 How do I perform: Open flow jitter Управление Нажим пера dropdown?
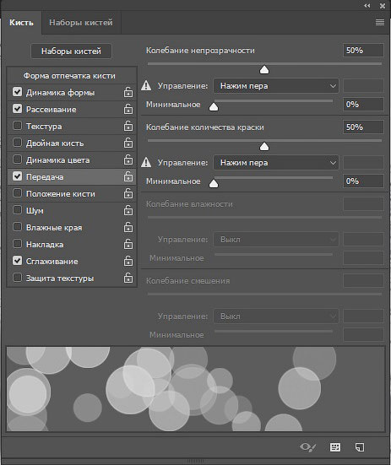(x=276, y=163)
